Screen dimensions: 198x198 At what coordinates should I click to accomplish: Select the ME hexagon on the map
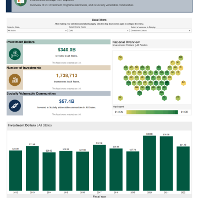point(181,58)
